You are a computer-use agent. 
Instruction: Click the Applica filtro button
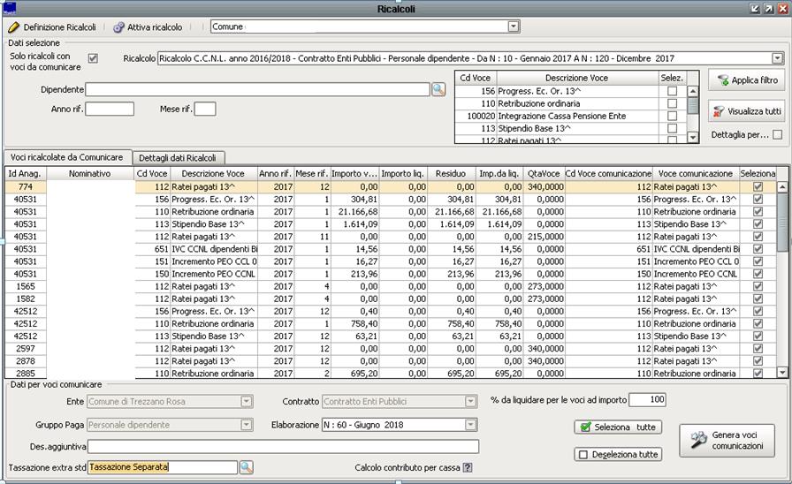(747, 80)
